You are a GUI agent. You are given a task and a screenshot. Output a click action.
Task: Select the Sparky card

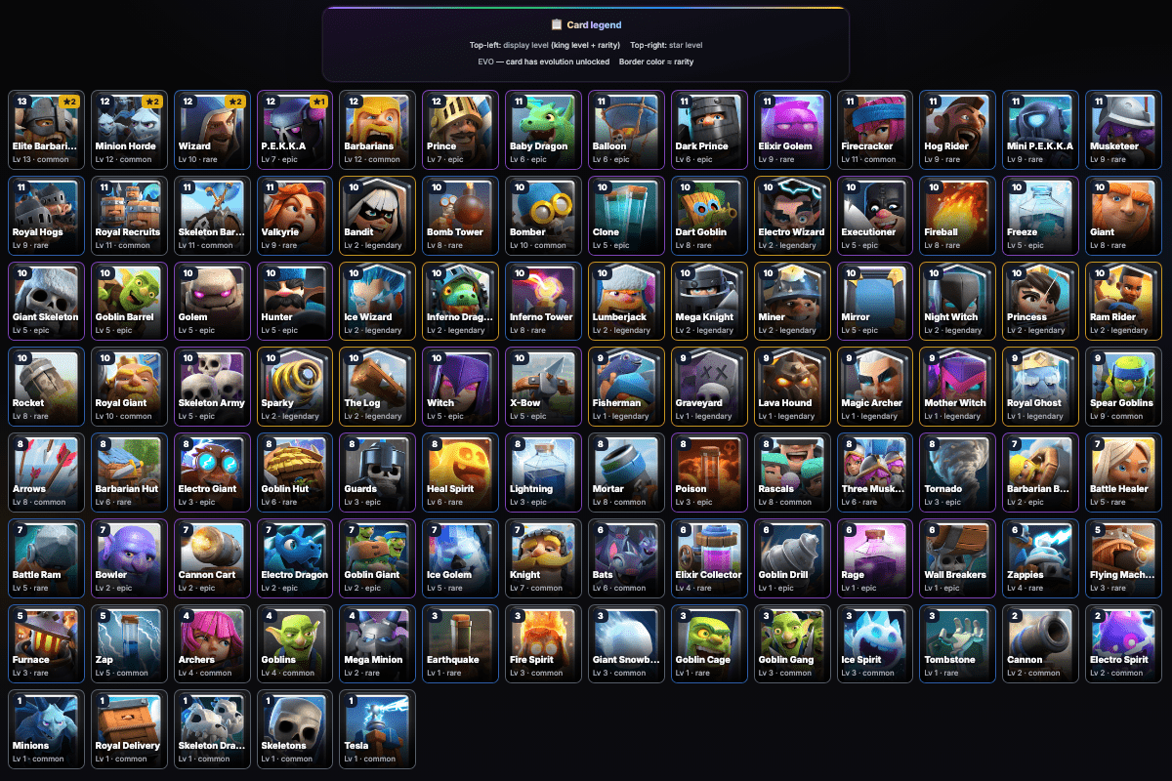(x=294, y=387)
